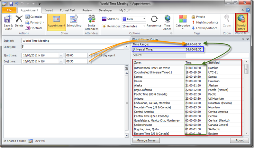The height and width of the screenshot is (148, 254).
Task: Set Low Importance on the appointment
Action: (x=204, y=28)
